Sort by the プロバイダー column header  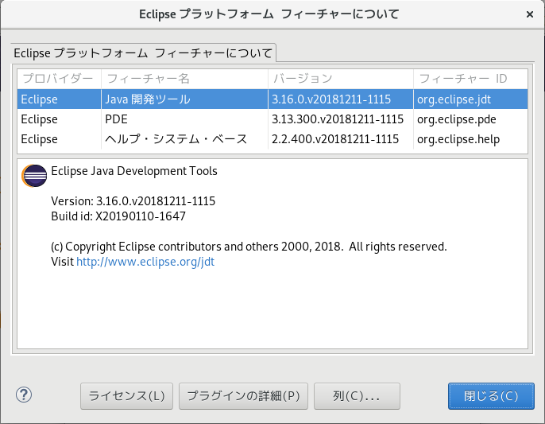[x=59, y=79]
